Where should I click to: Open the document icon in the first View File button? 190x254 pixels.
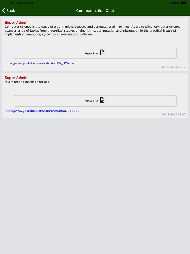102,52
